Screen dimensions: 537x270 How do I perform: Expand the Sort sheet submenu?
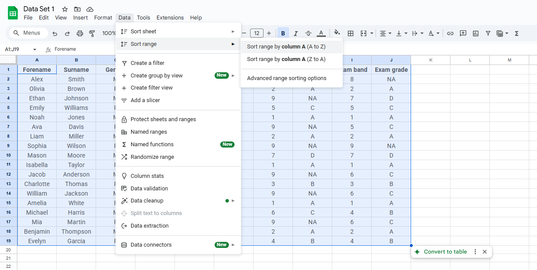click(x=178, y=32)
